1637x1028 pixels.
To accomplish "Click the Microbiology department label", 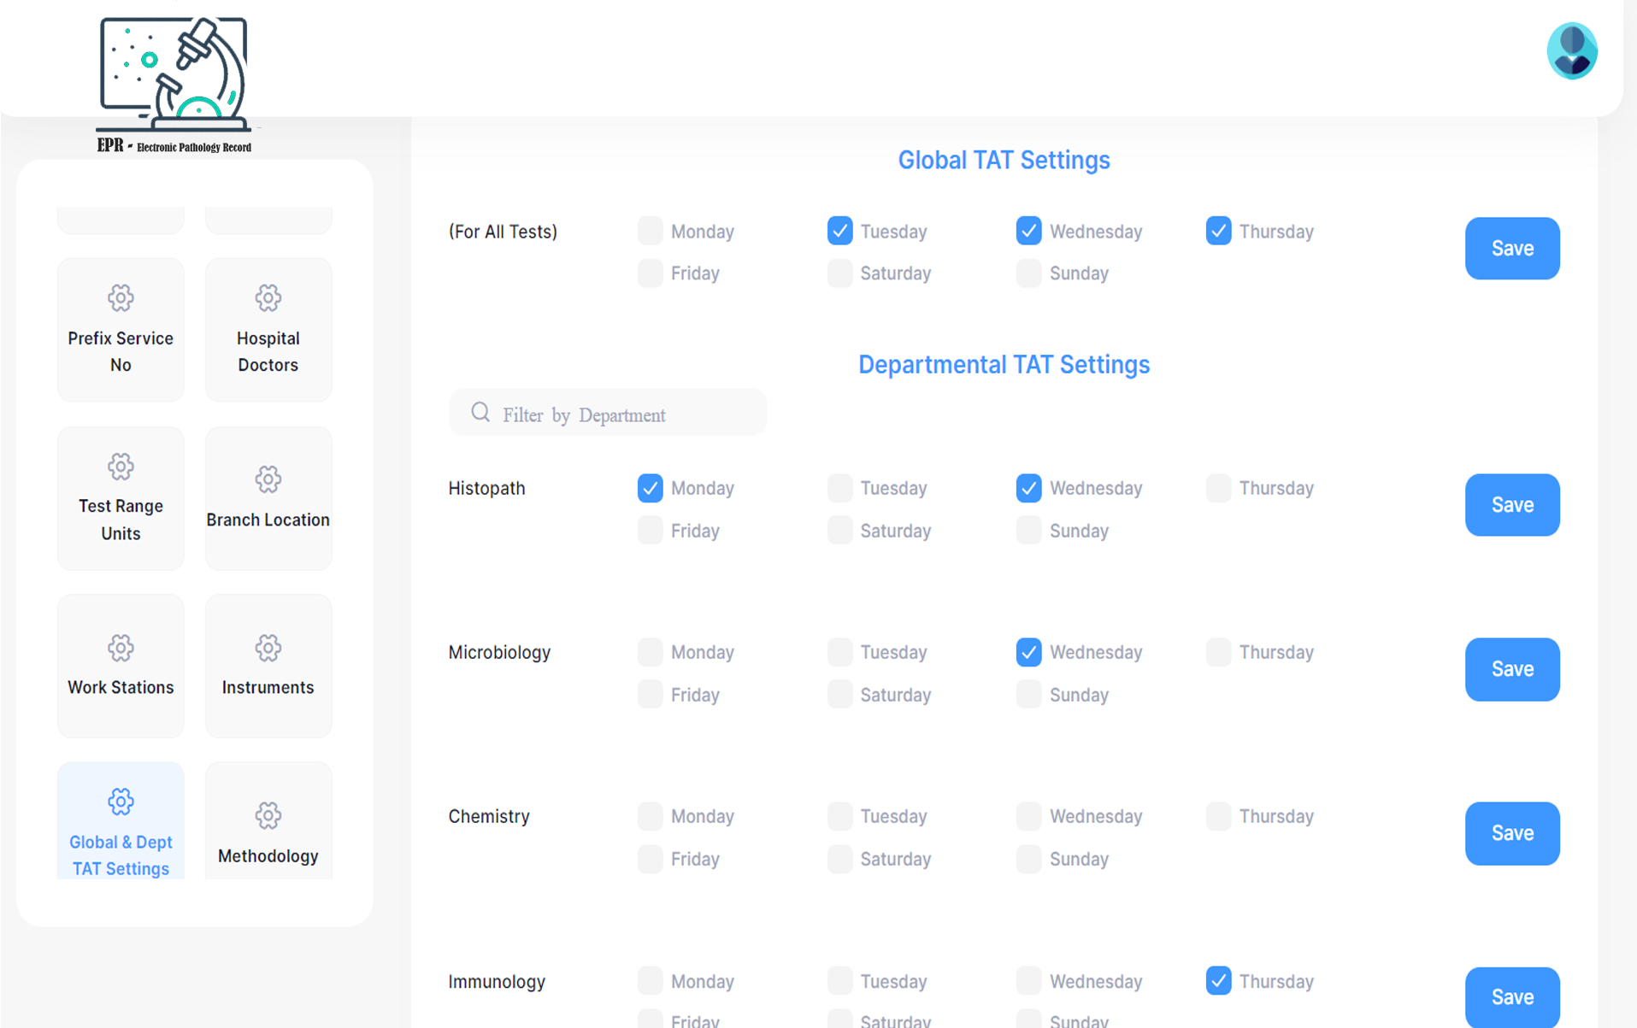I will point(499,652).
